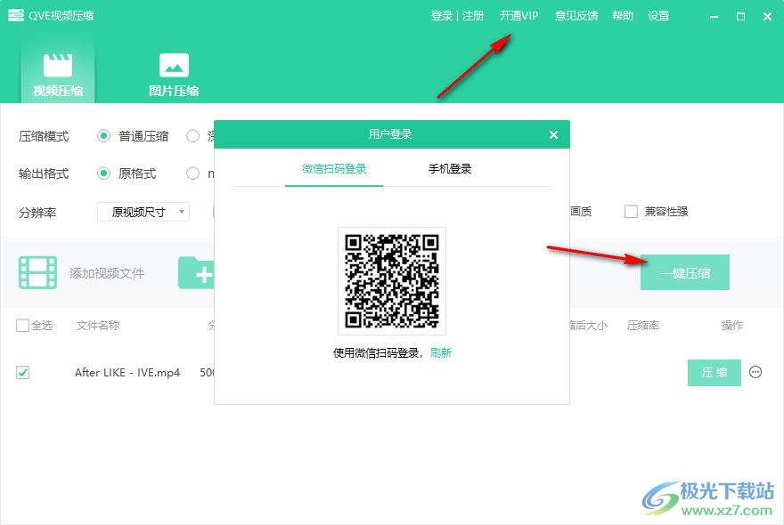Viewport: 784px width, 525px height.
Task: Close the 用户登录 login dialog
Action: [x=553, y=135]
